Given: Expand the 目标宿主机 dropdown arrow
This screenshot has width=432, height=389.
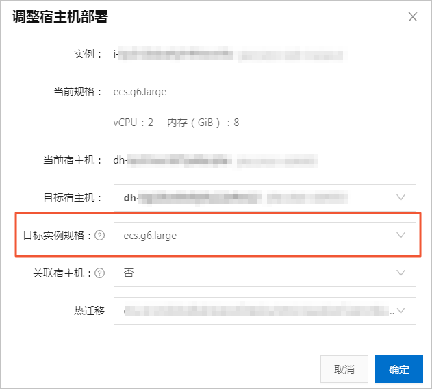Looking at the screenshot, I should tap(401, 197).
